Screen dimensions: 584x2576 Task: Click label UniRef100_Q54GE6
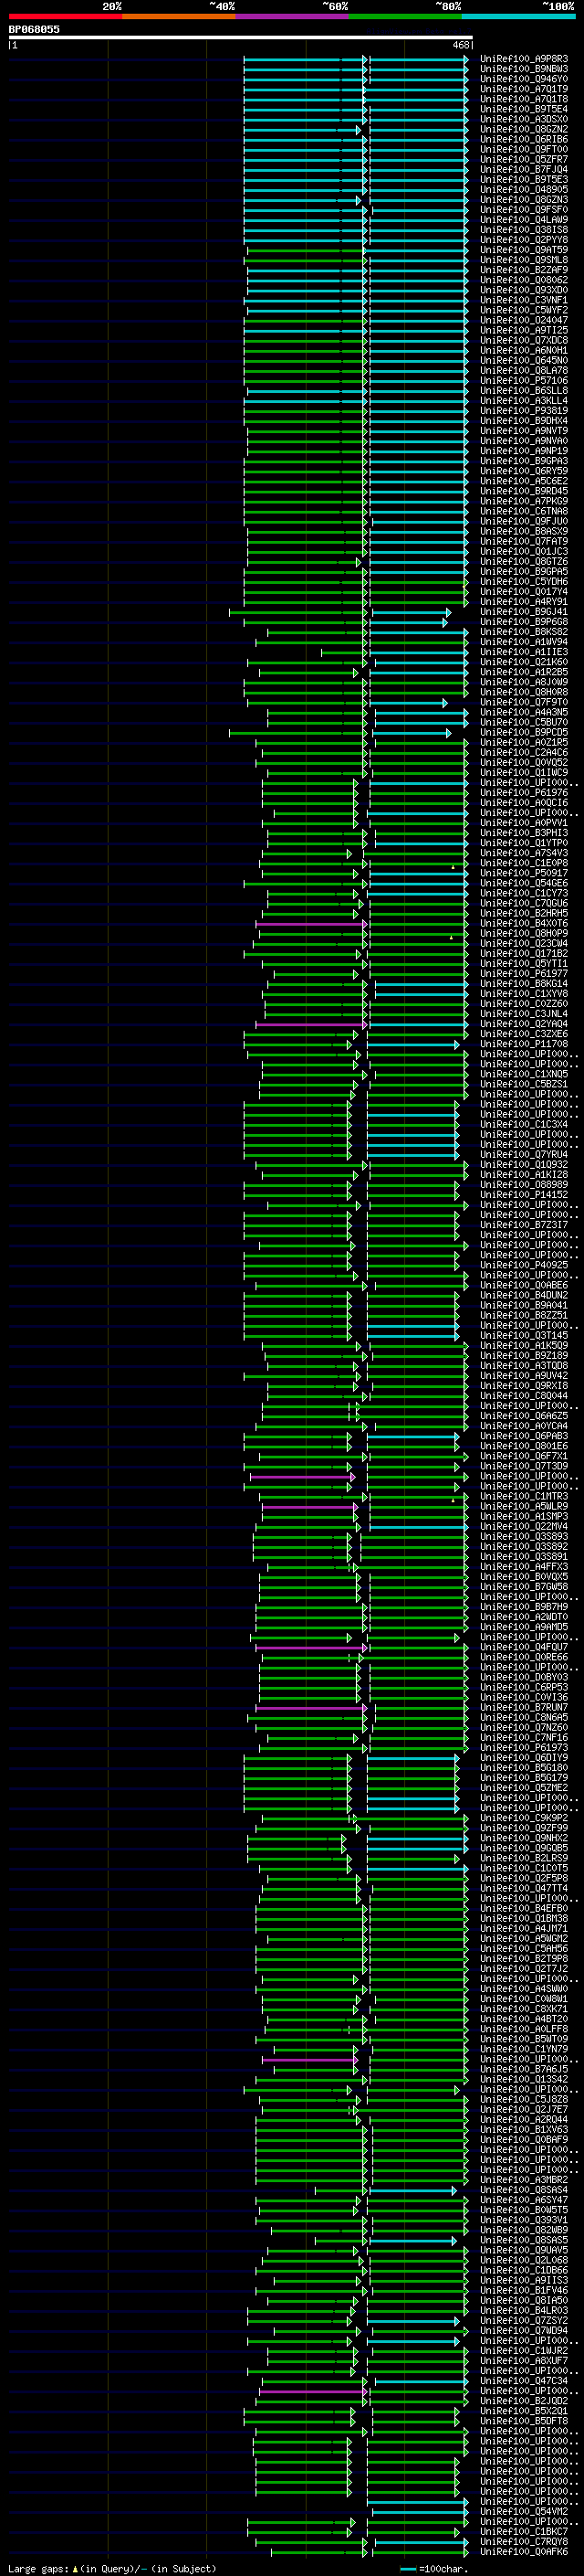524,883
